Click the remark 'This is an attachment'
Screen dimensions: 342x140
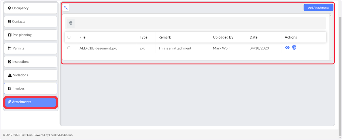[x=175, y=48]
